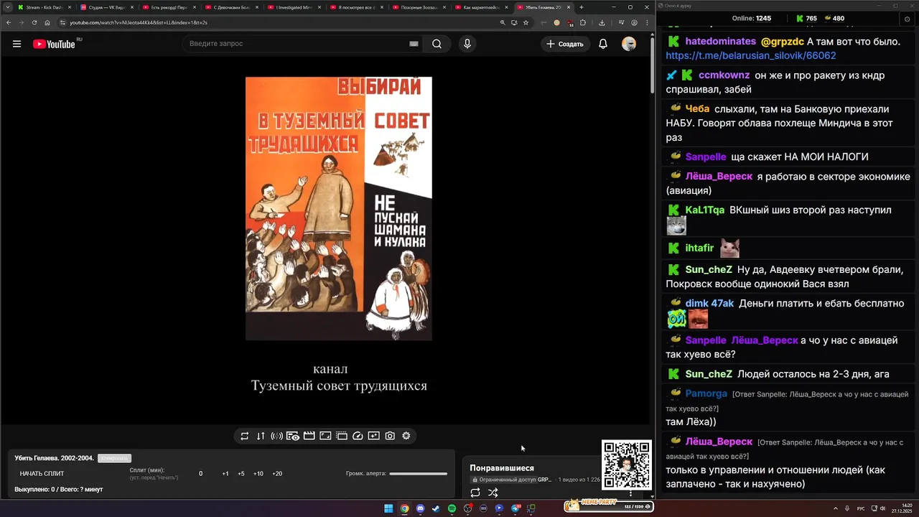Switch to the Как маркетплейсы tab

(x=481, y=7)
